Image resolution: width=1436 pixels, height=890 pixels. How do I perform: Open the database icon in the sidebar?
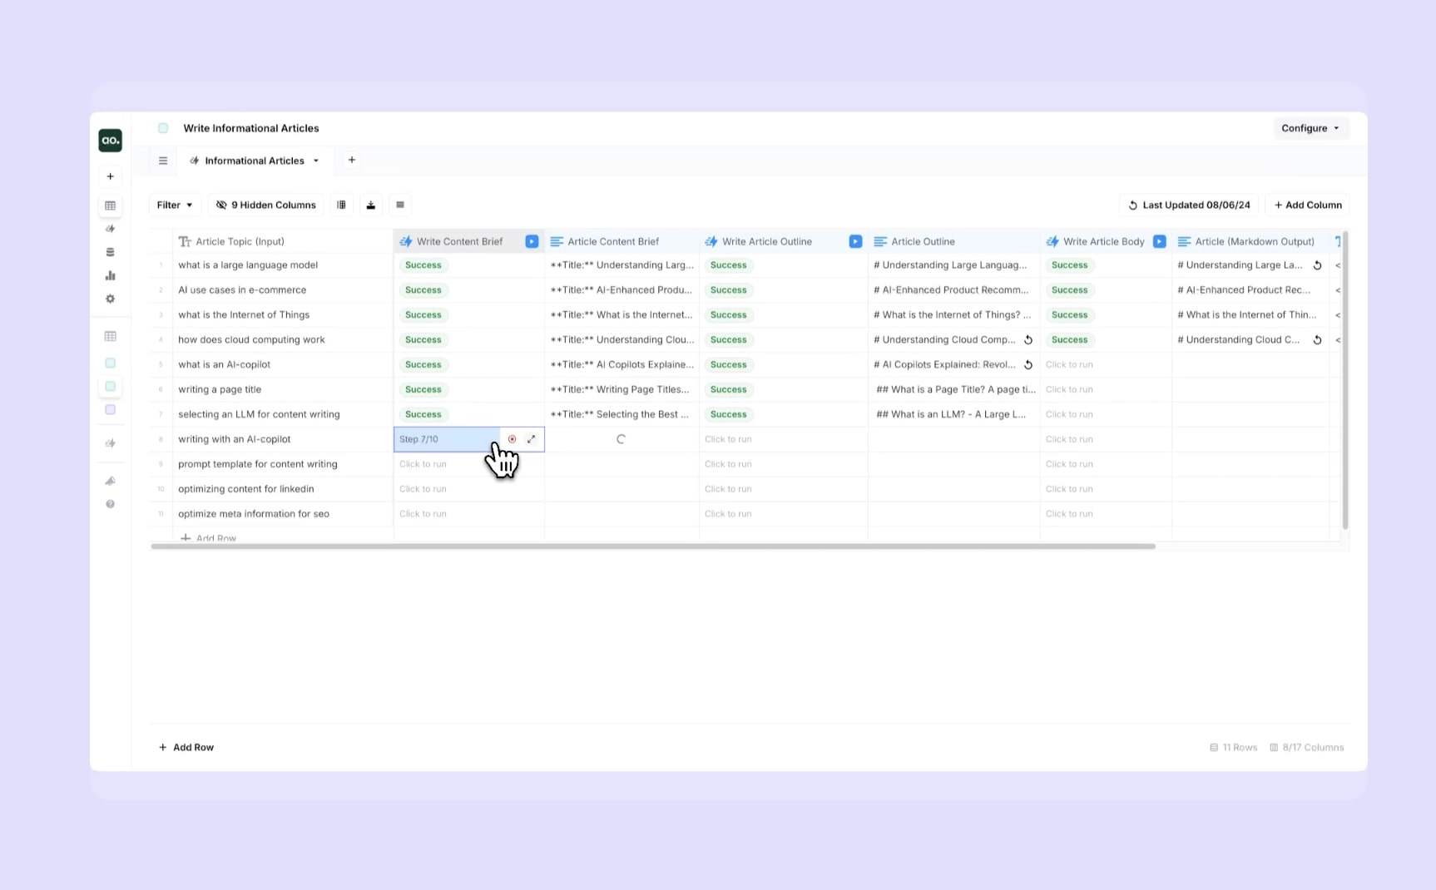[110, 252]
